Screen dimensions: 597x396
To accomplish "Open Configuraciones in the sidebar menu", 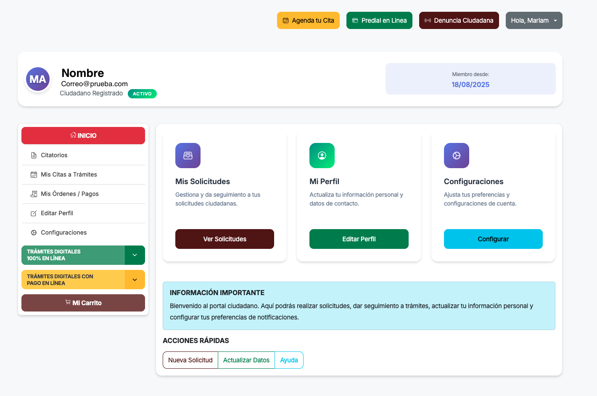I will tap(83, 232).
